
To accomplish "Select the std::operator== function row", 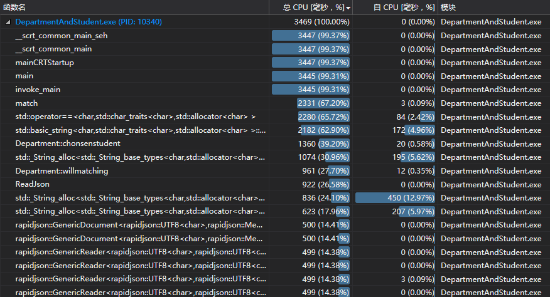I will coord(275,117).
